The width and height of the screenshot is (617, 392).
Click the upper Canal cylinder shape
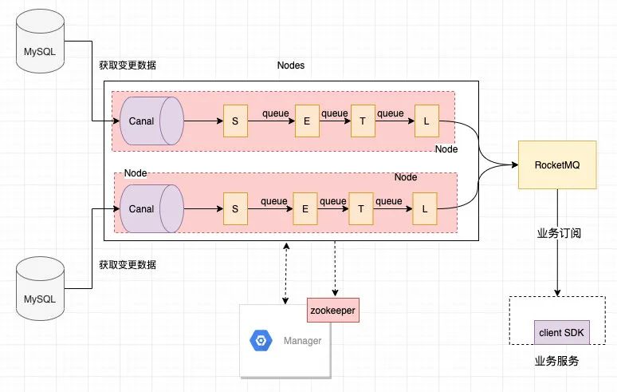[x=151, y=121]
